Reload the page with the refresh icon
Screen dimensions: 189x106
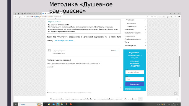(20, 17)
